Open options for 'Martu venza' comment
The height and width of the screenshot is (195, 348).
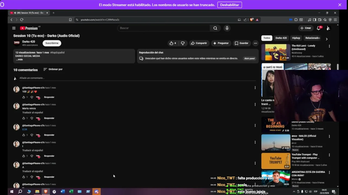pos(255,105)
